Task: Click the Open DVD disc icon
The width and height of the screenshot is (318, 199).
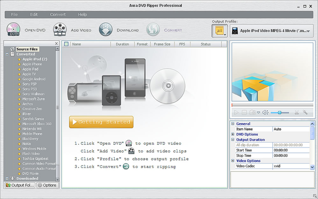Action: [13, 30]
